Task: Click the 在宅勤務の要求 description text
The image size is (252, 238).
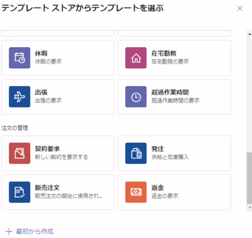Action: click(x=170, y=62)
